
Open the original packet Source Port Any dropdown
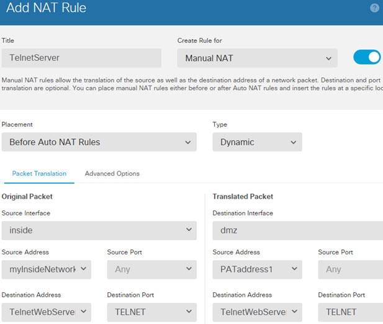151,269
